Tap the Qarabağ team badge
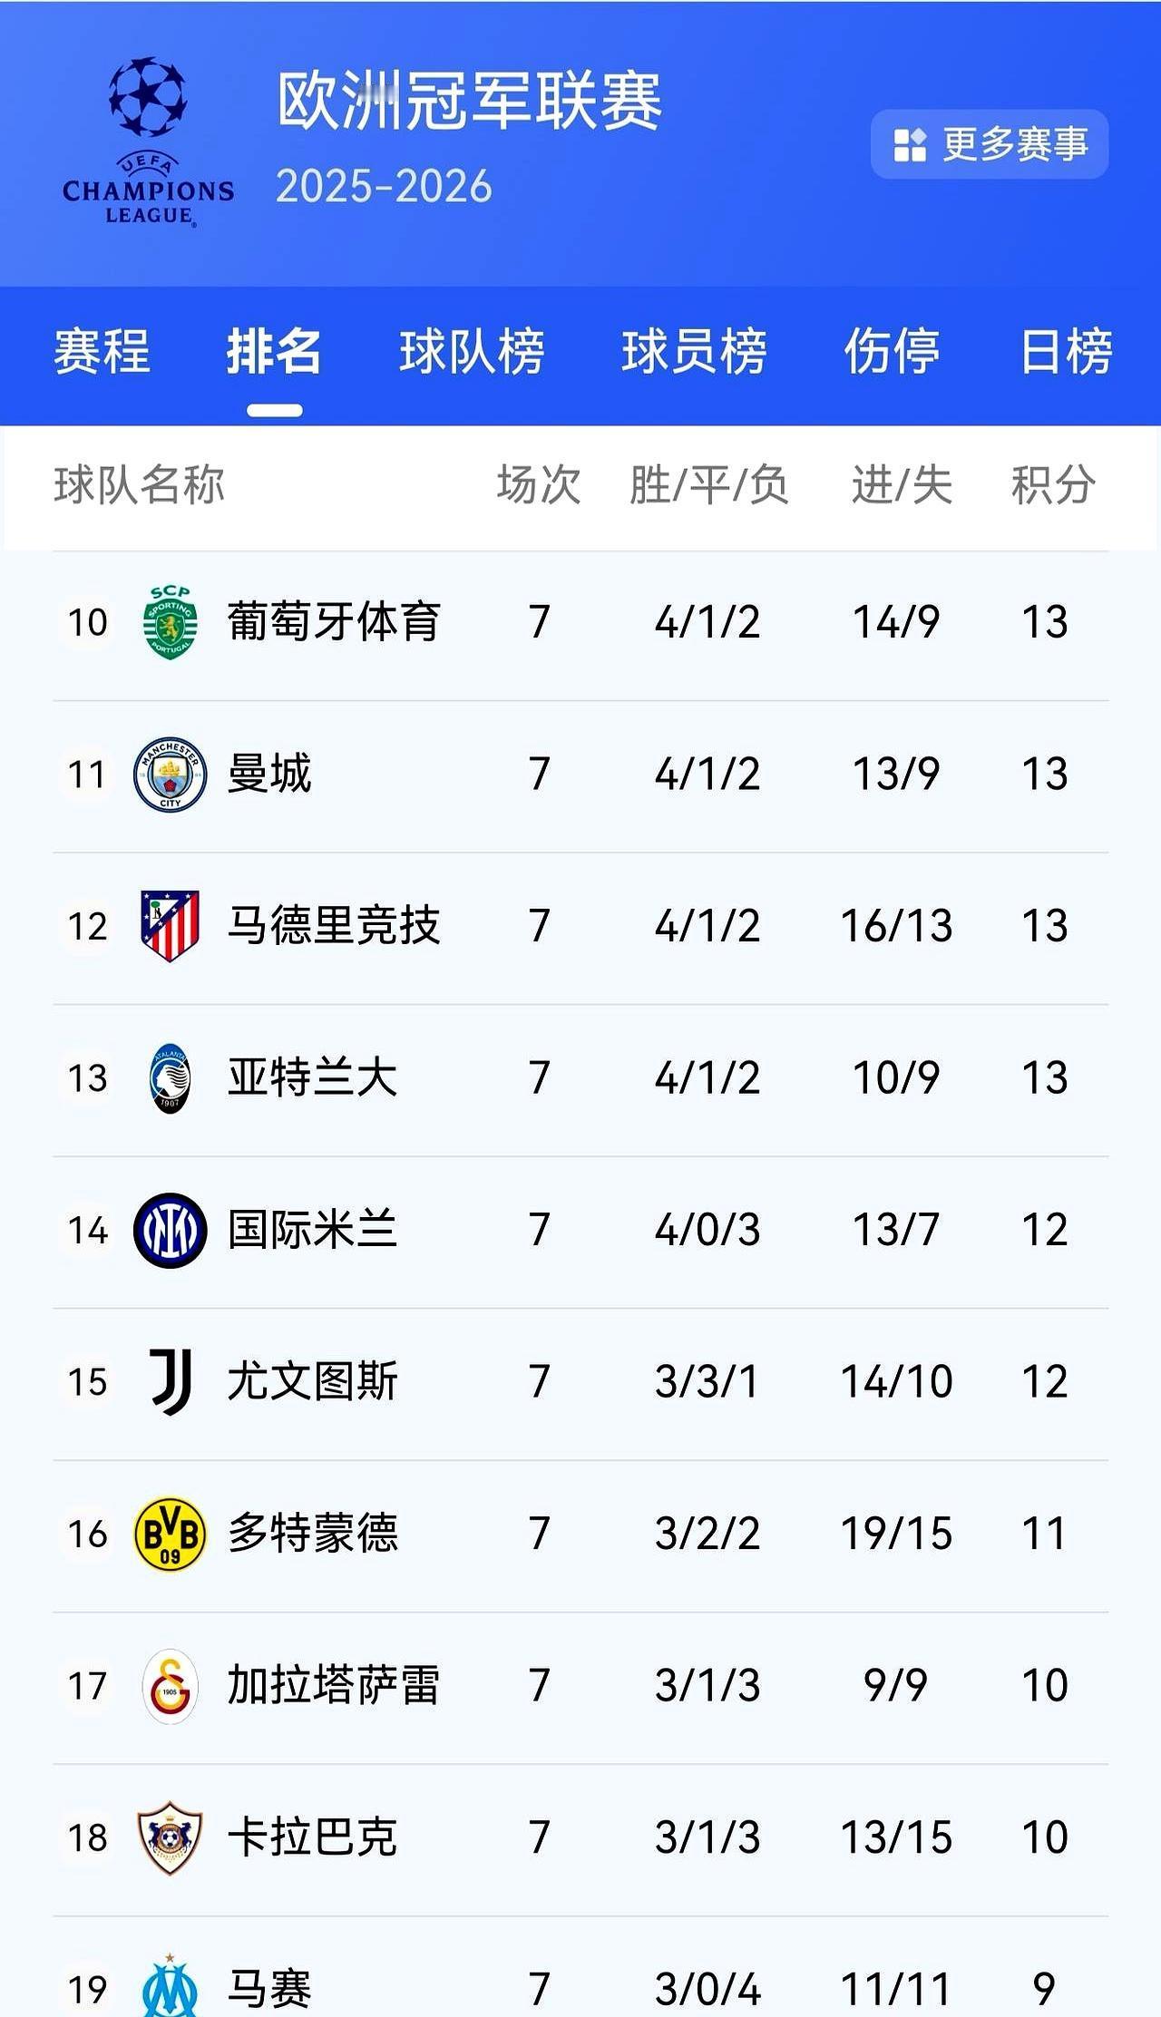The width and height of the screenshot is (1161, 2017). (170, 1838)
